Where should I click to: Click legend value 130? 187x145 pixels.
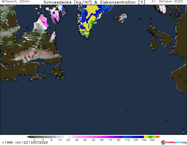136,140
